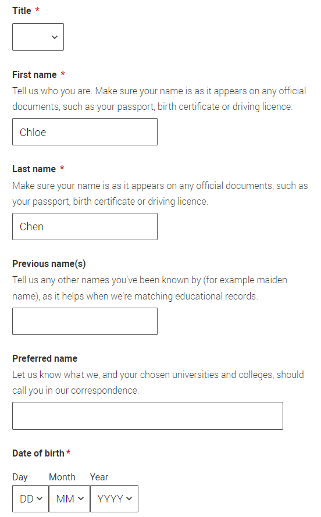Click the small arrow beside DD
Screen dimensions: 321x517
pos(40,498)
